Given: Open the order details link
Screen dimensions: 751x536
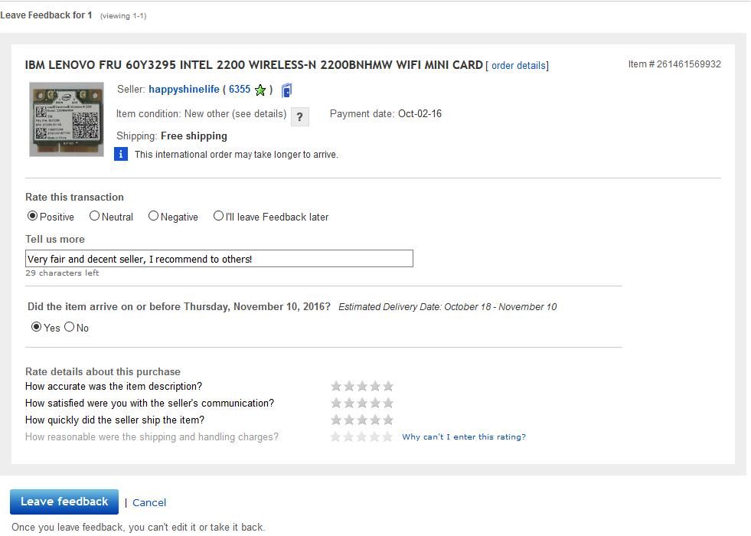Looking at the screenshot, I should (x=519, y=66).
